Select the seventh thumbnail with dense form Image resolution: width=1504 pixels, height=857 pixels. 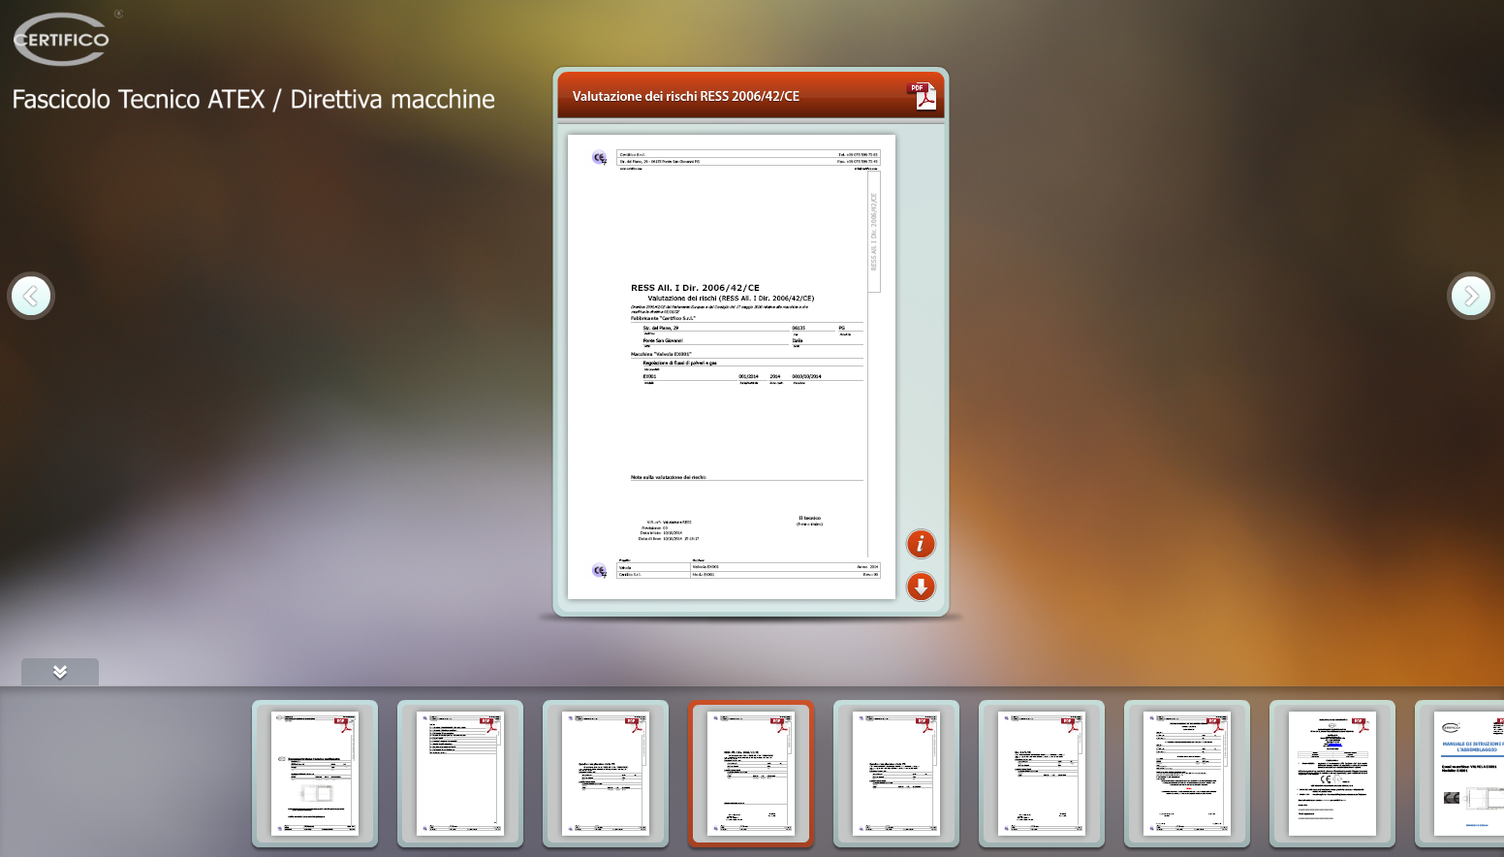[x=1186, y=774]
